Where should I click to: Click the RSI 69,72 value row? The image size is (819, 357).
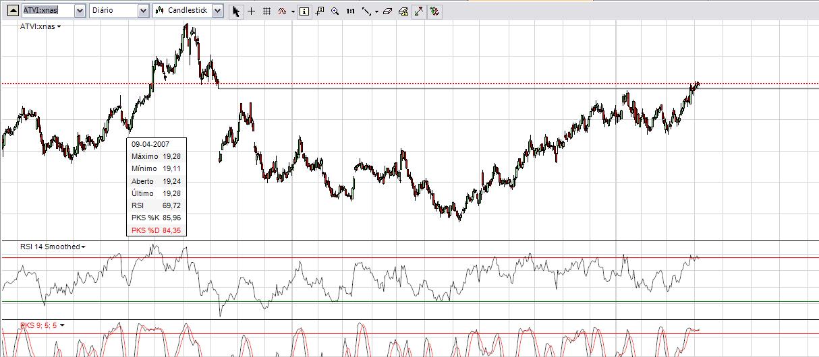click(x=157, y=205)
